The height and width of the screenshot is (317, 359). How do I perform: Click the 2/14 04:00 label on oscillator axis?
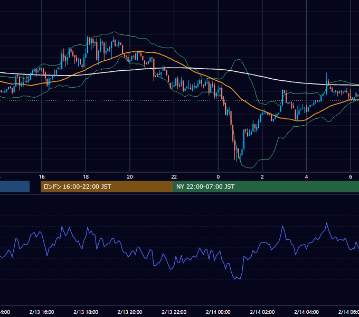click(306, 312)
